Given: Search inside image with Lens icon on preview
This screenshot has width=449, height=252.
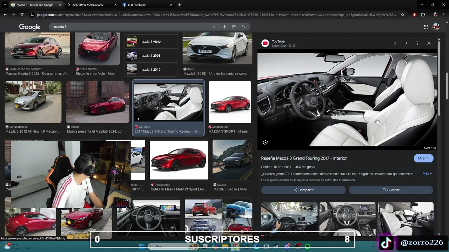Looking at the screenshot, I should (265, 142).
